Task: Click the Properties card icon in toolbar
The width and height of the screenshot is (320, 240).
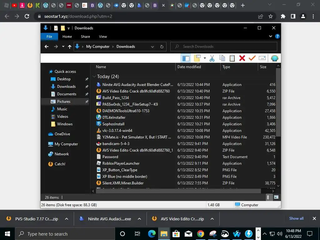Action: tap(262, 58)
